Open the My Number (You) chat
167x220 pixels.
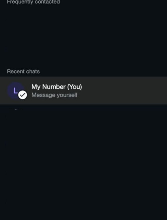83,91
